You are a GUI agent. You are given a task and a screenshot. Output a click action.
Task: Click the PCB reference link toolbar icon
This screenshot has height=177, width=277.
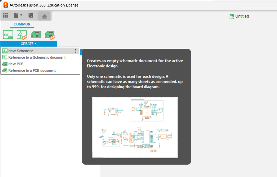tap(50, 35)
